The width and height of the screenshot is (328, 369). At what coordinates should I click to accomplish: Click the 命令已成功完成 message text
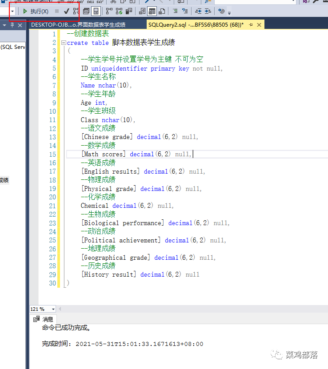click(66, 328)
